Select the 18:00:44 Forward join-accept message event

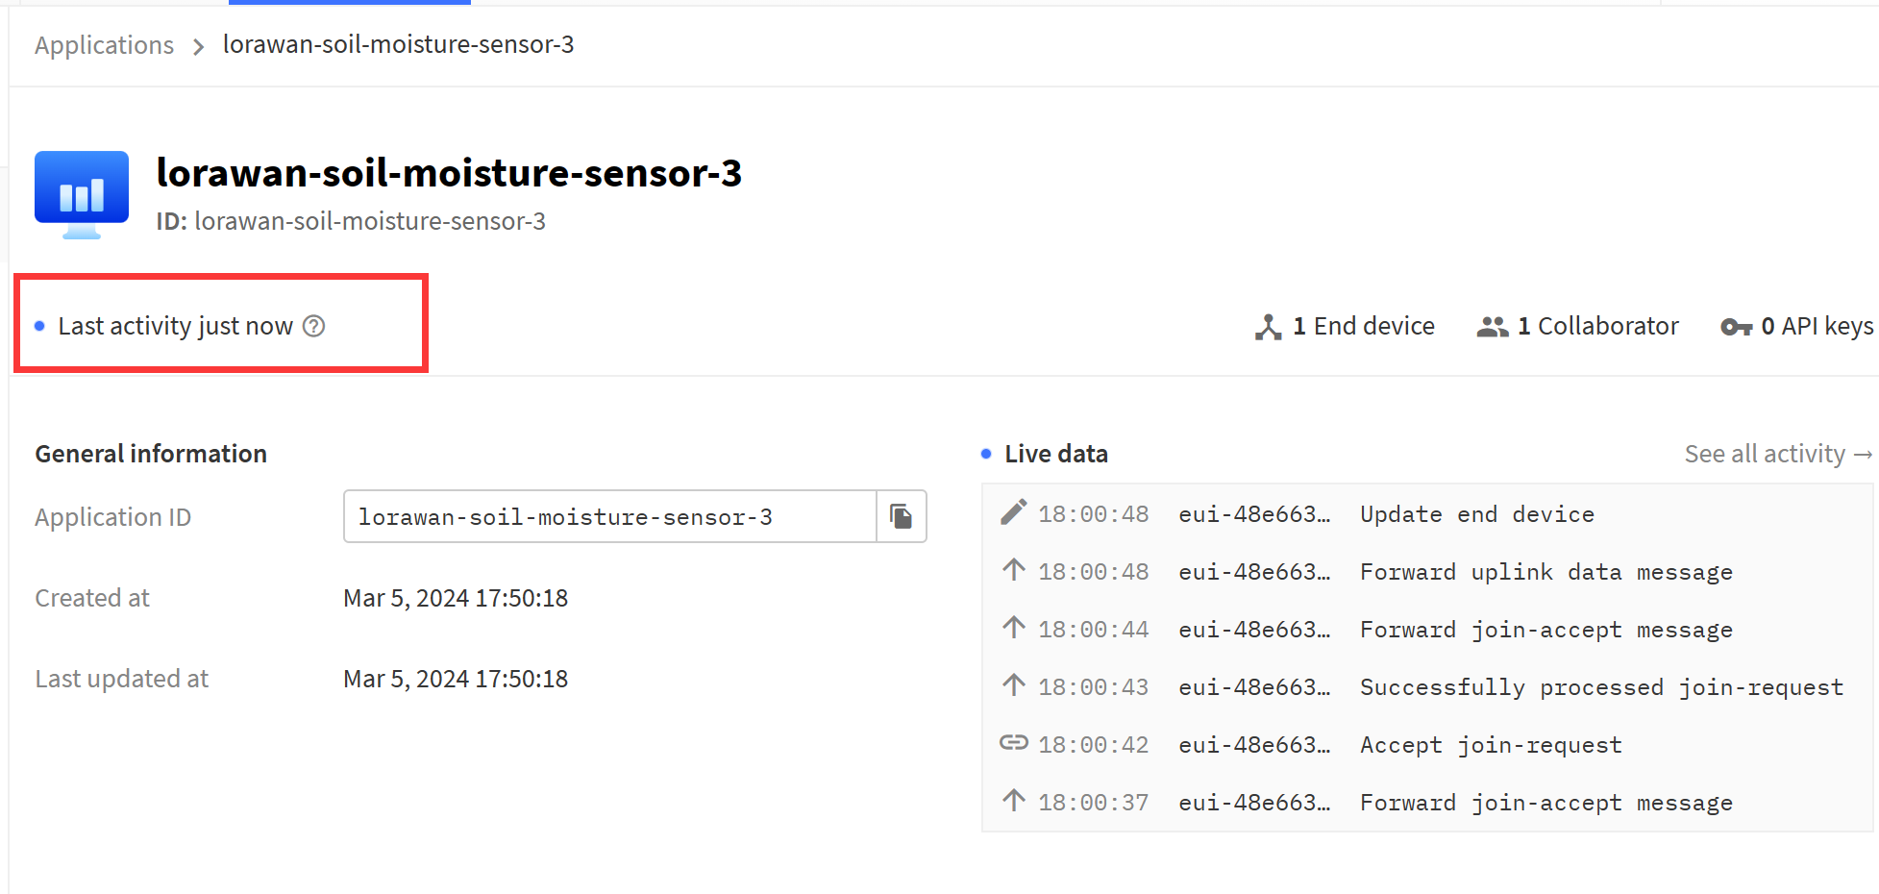click(1427, 629)
